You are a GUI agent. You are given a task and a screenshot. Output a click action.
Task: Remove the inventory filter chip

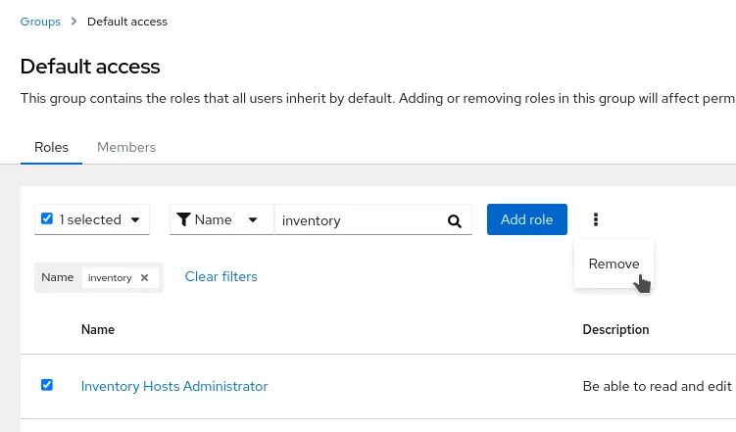145,277
